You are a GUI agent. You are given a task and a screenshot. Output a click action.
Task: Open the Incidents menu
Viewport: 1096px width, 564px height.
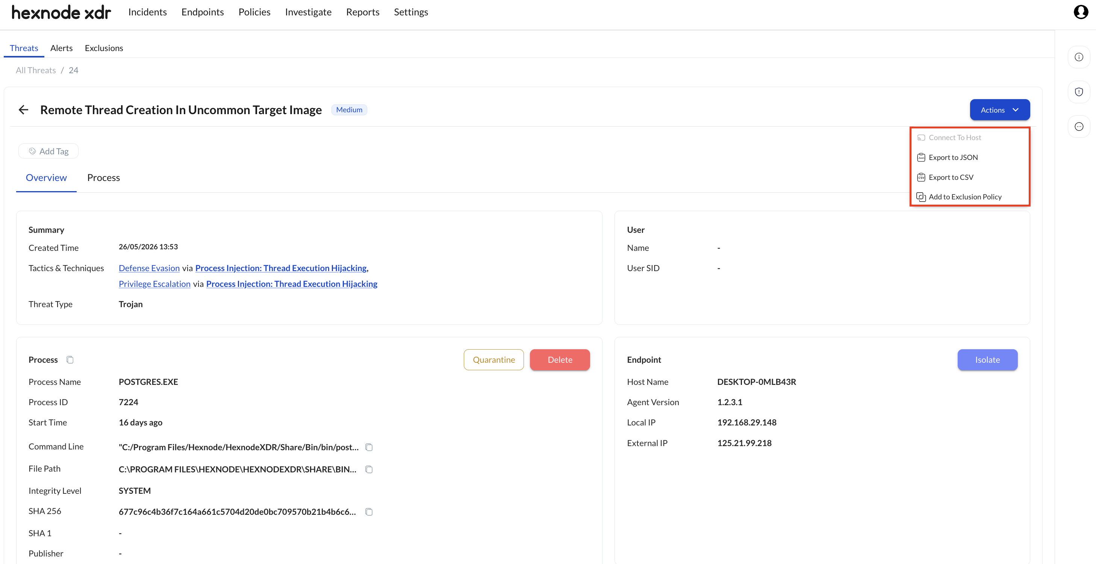pyautogui.click(x=148, y=12)
